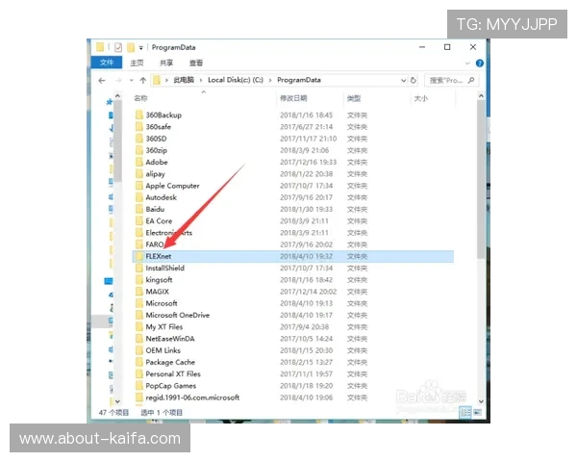Expand the ribbon with the chevron

pyautogui.click(x=467, y=63)
